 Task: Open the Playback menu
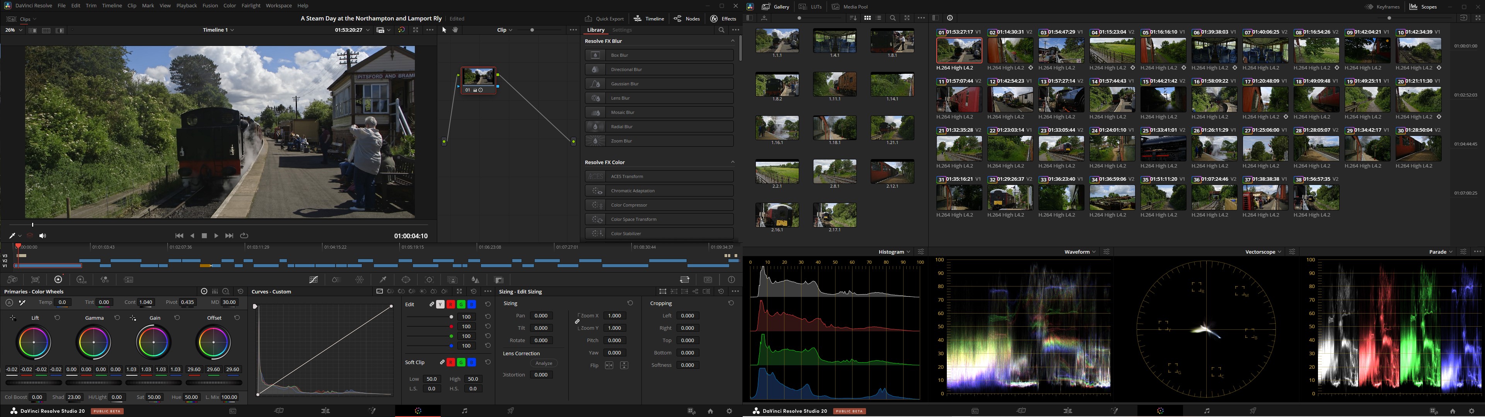[x=187, y=6]
